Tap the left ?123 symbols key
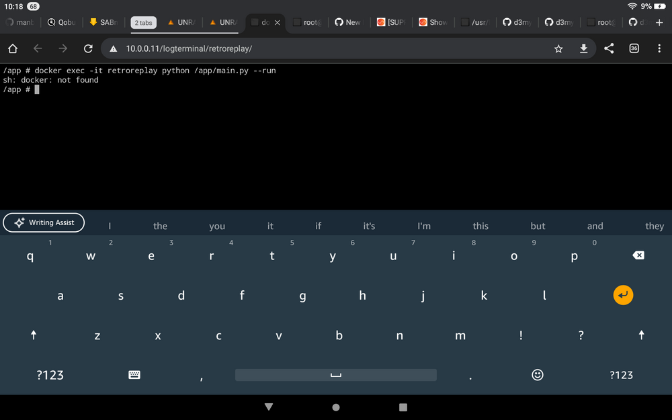This screenshot has height=420, width=672. click(x=50, y=375)
